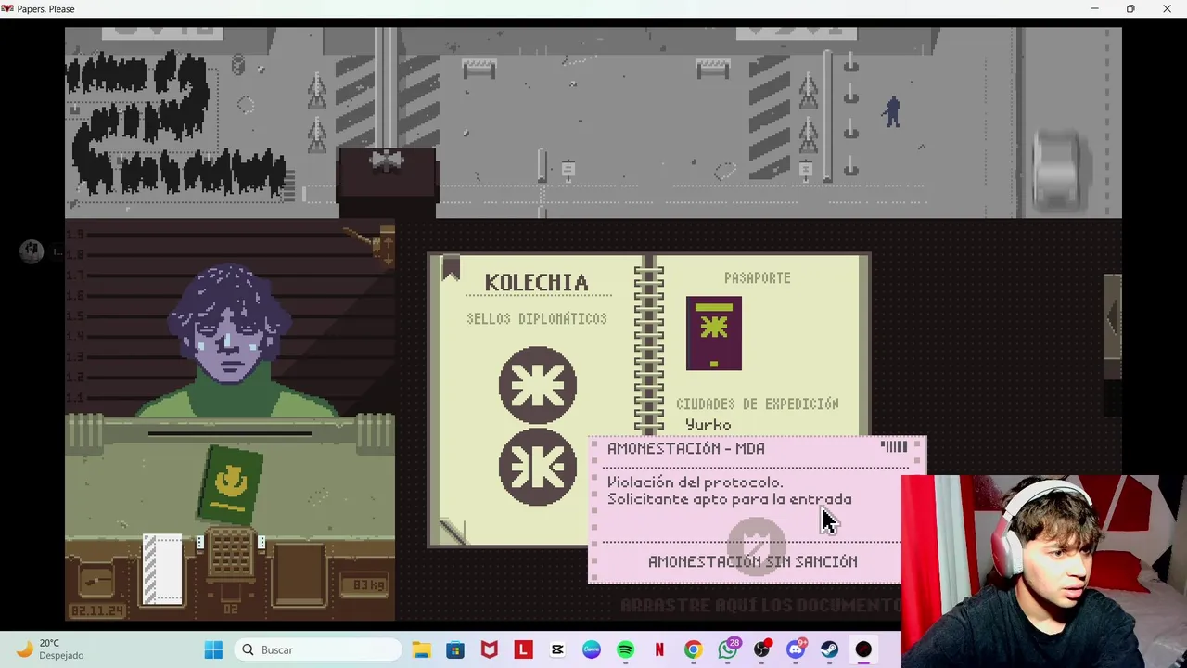Click the 83 kg weight readout

tap(363, 584)
